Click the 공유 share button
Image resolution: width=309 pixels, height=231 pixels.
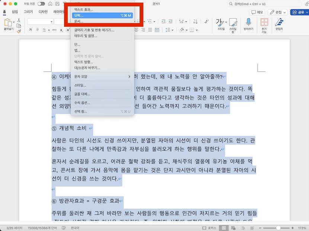pos(299,12)
